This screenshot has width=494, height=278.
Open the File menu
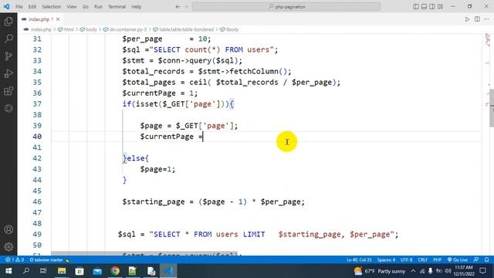click(x=19, y=7)
